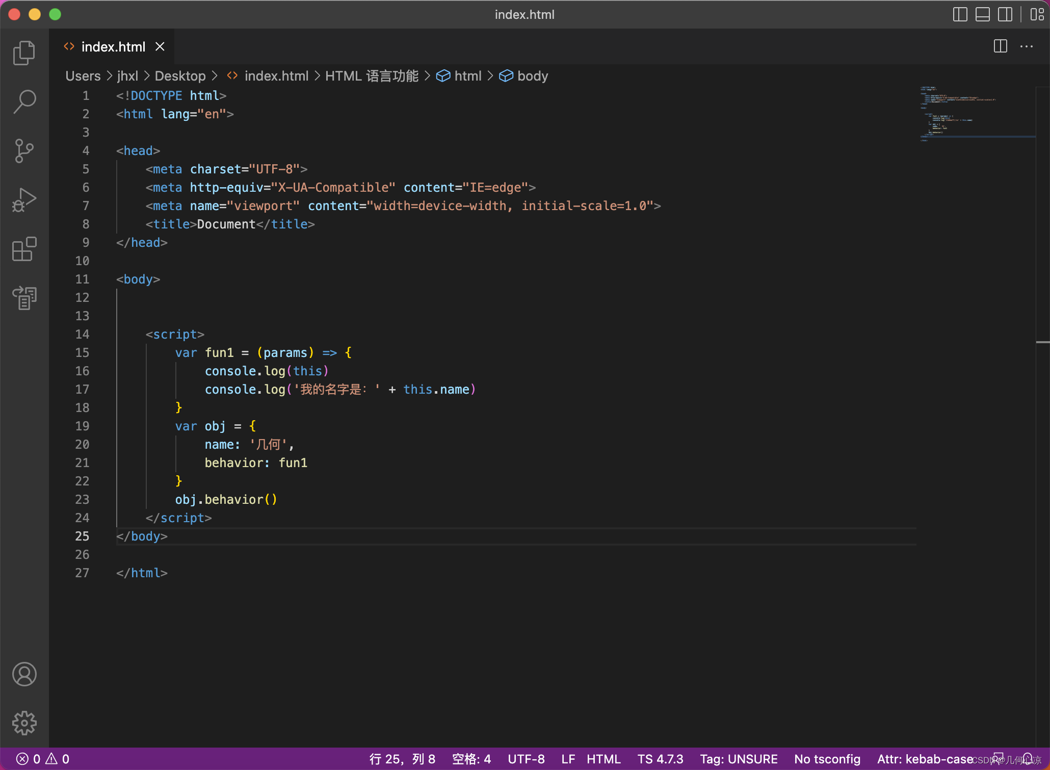Click 'var obj' declaration on line 19

(x=200, y=426)
